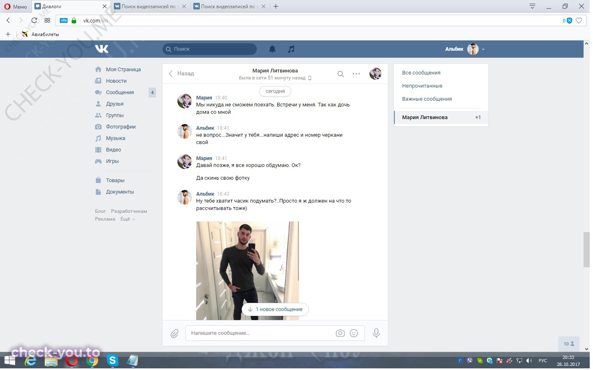This screenshot has height=370, width=593.
Task: Search within the conversation with the magnifier
Action: coord(341,74)
